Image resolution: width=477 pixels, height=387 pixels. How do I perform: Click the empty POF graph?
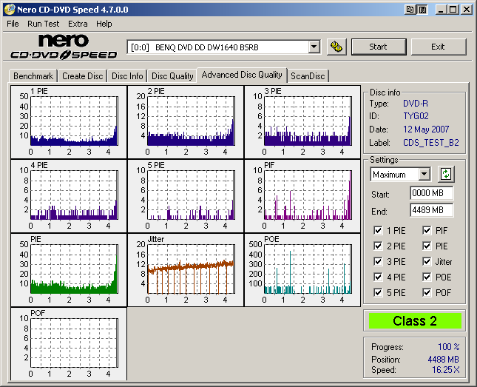pos(69,344)
